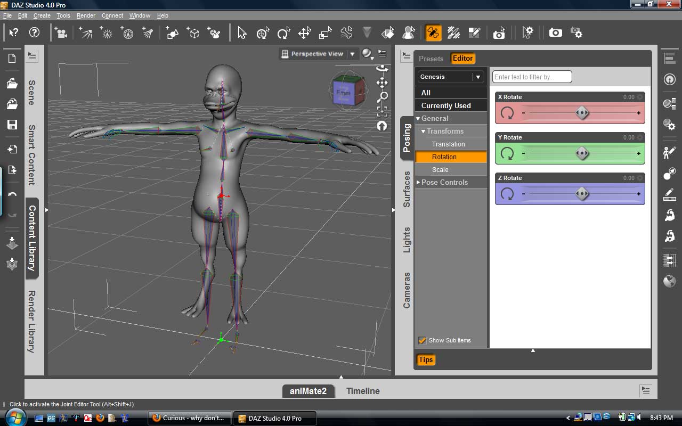Switch to the Presets tab
The image size is (682, 426).
coord(431,59)
